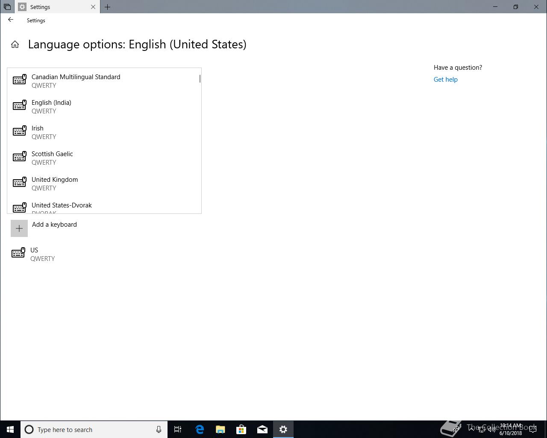Open the Mail app from the taskbar
The height and width of the screenshot is (438, 547).
tap(262, 429)
